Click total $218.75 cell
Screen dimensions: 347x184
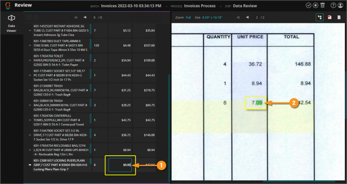tap(144, 90)
